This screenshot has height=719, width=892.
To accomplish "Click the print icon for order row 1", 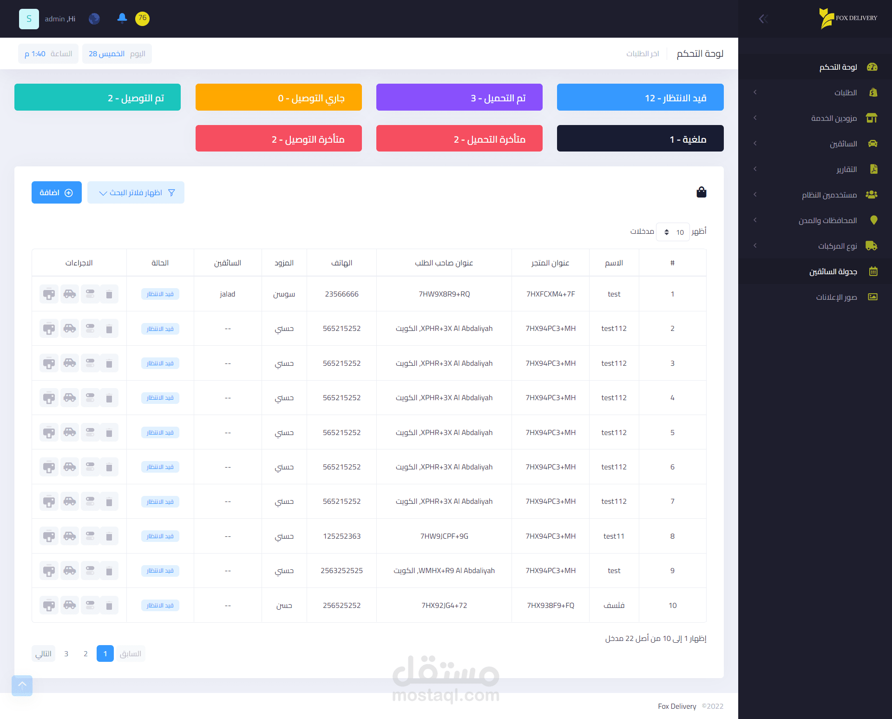I will [49, 294].
